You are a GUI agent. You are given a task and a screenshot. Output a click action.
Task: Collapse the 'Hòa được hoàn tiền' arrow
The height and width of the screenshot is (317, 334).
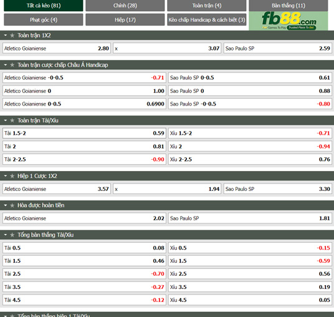point(6,205)
